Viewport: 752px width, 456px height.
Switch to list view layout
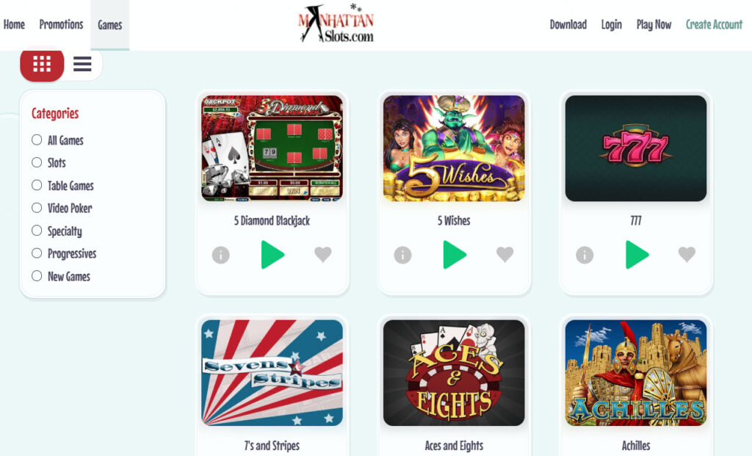82,64
